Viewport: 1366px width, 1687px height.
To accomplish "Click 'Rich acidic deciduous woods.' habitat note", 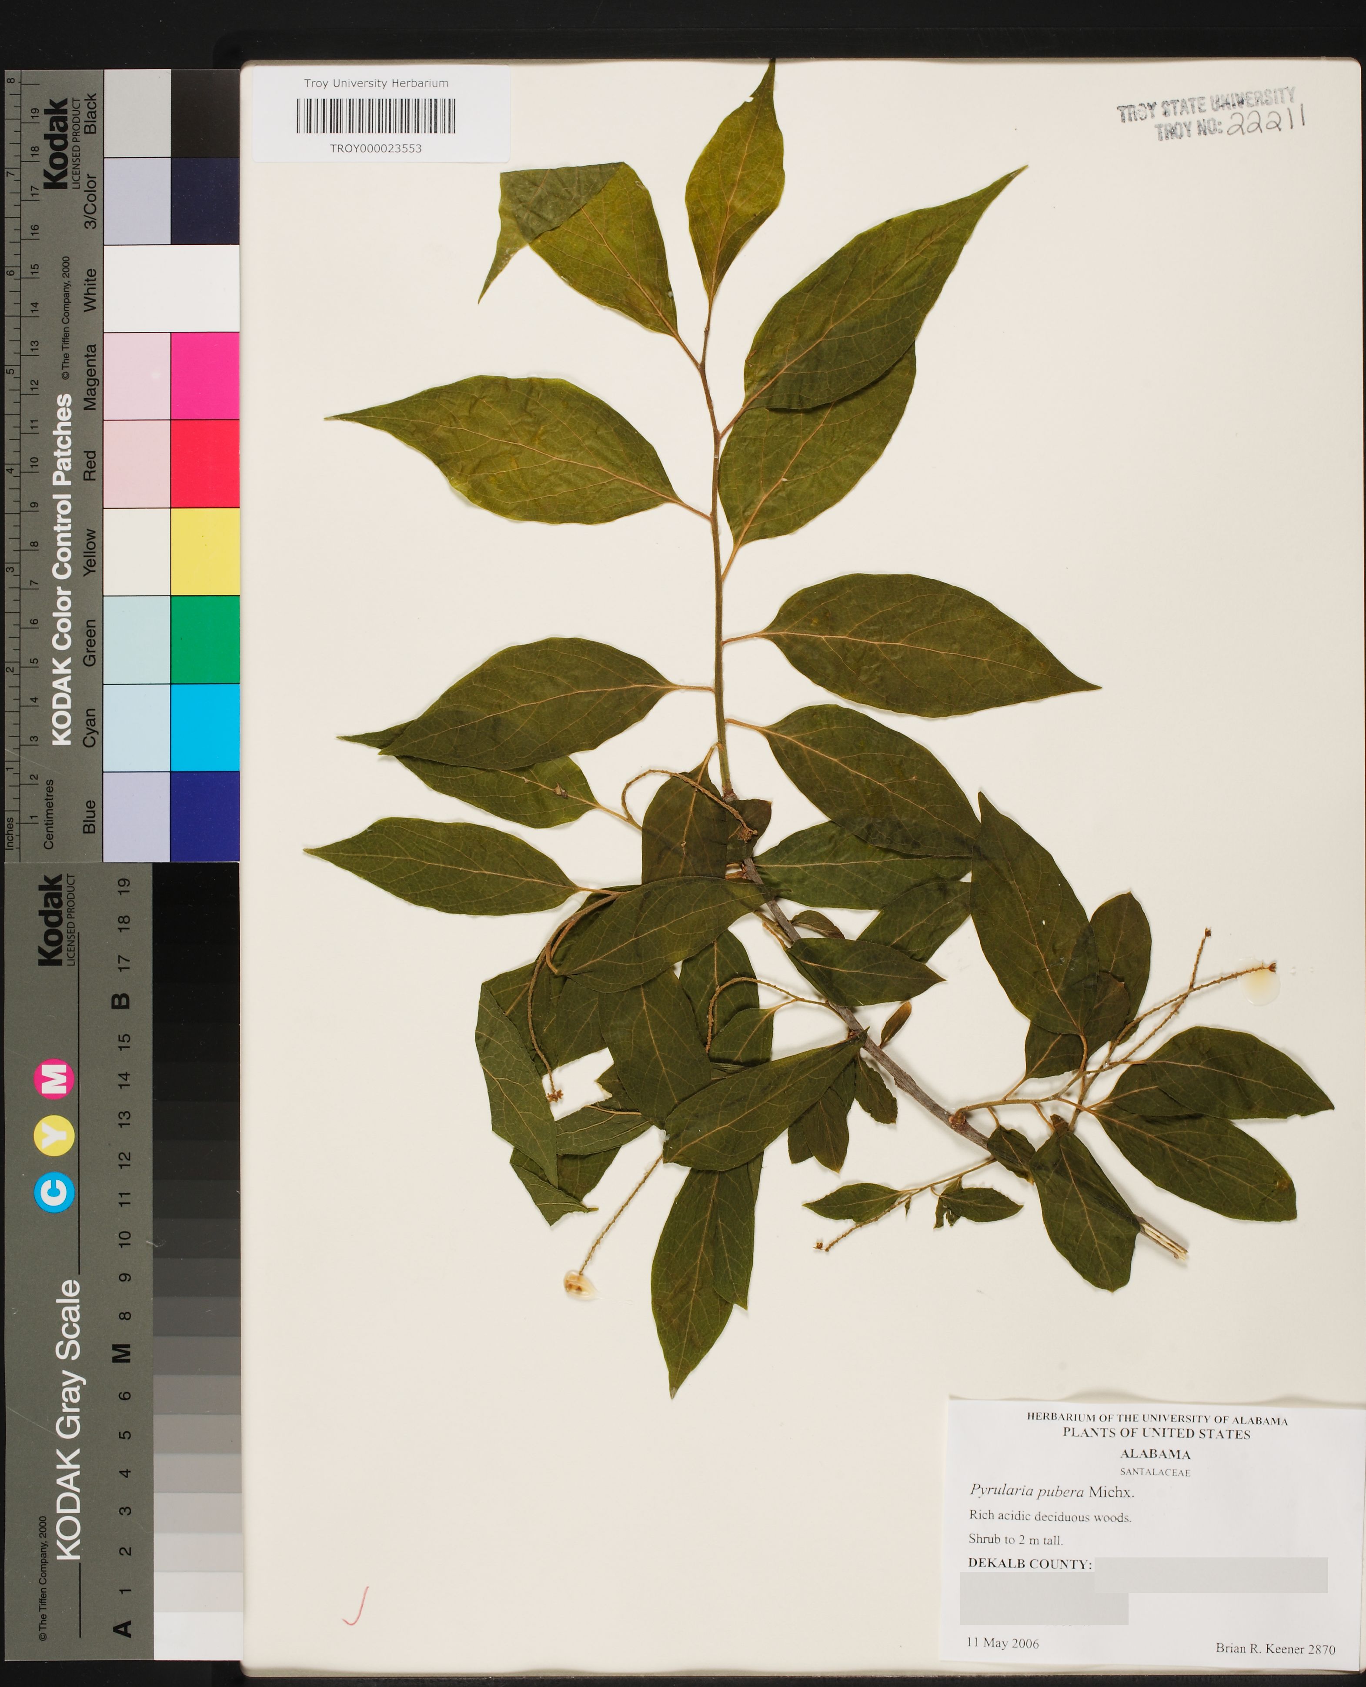I will coord(1050,1516).
